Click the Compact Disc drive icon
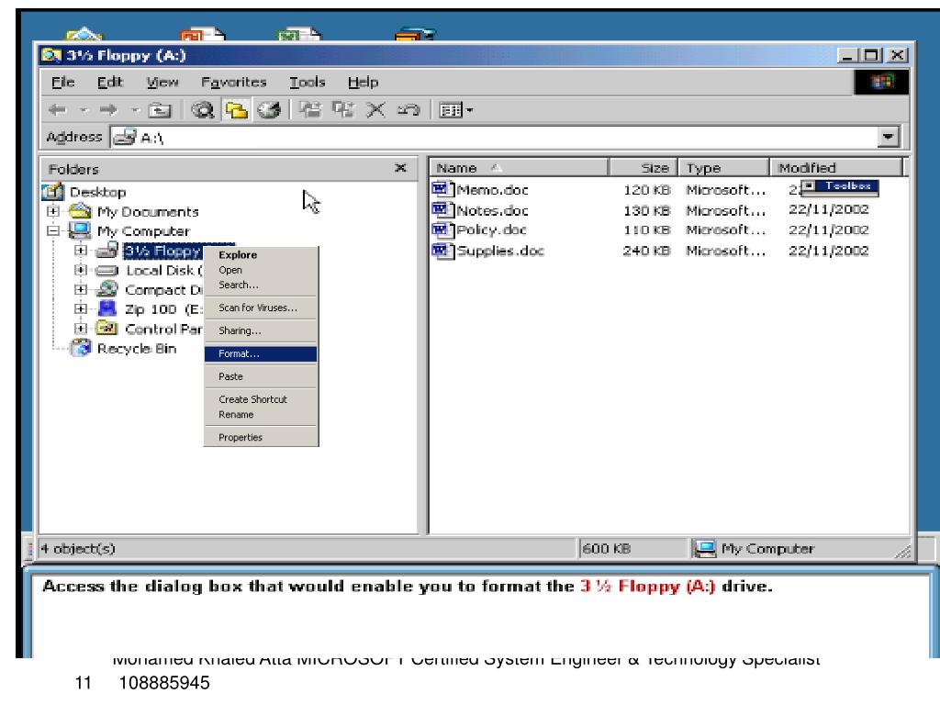Screen dimensions: 940x705 pyautogui.click(x=107, y=289)
